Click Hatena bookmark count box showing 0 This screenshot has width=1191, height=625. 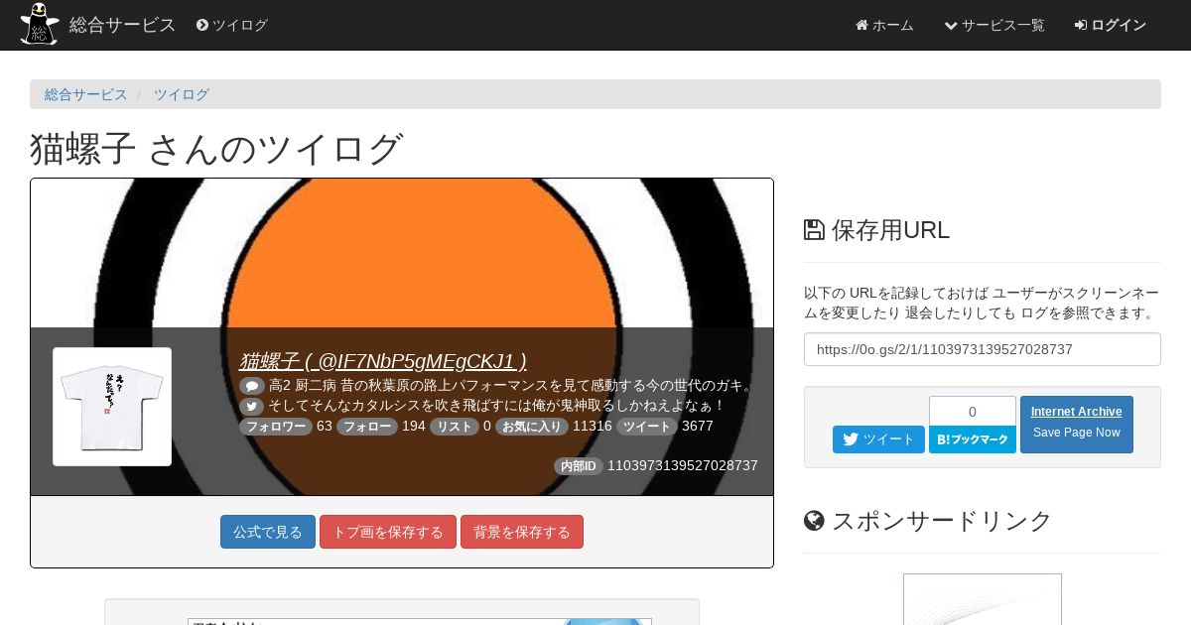pyautogui.click(x=973, y=411)
